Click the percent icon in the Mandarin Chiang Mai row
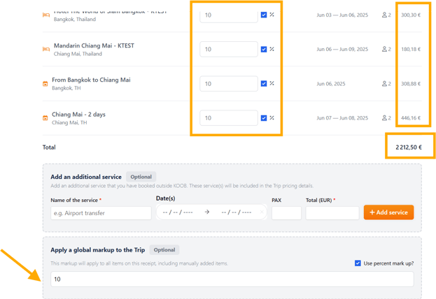The height and width of the screenshot is (299, 436). click(272, 50)
